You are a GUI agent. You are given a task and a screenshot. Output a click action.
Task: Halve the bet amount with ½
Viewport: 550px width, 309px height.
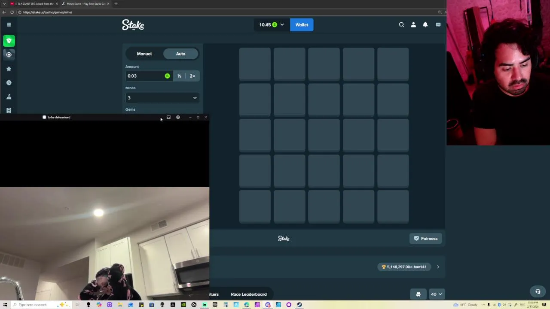coord(179,76)
